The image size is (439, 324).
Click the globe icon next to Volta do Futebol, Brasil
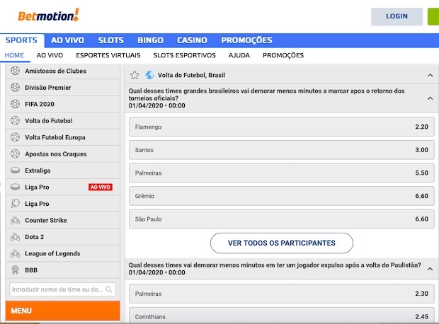coord(149,75)
